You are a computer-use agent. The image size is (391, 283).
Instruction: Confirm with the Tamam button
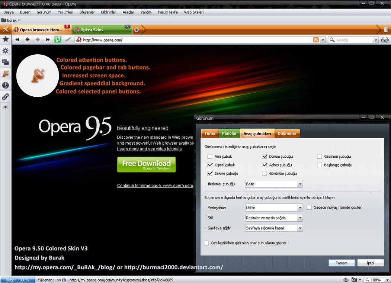(x=342, y=263)
